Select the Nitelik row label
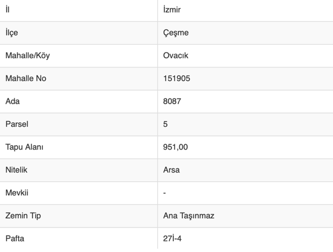This screenshot has width=333, height=252. click(x=16, y=170)
